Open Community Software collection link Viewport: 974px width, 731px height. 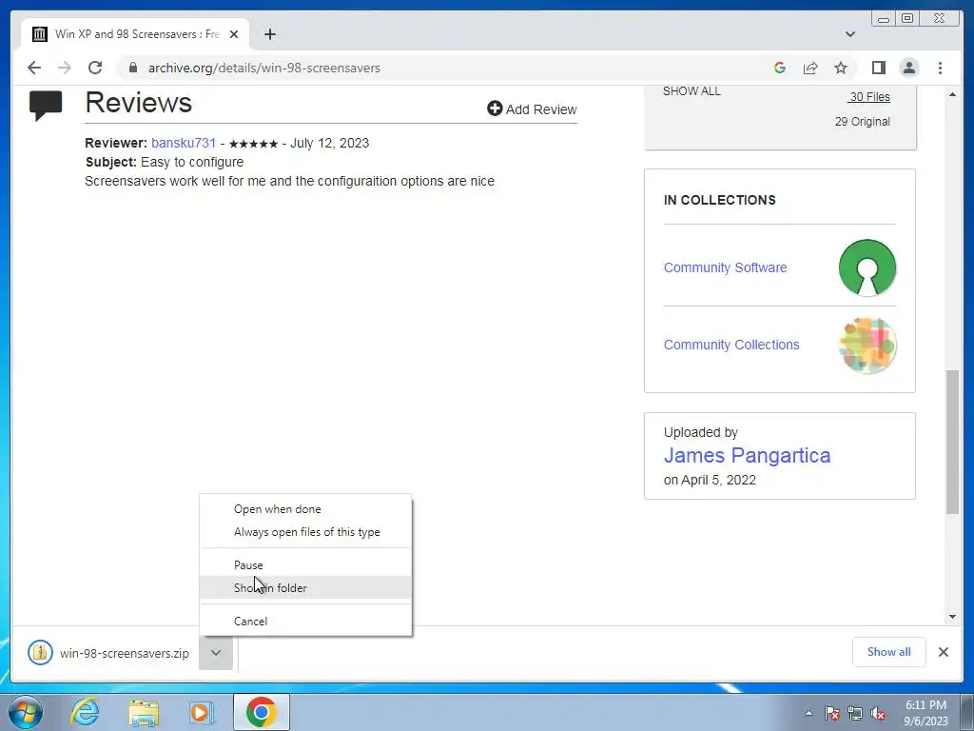pos(725,267)
